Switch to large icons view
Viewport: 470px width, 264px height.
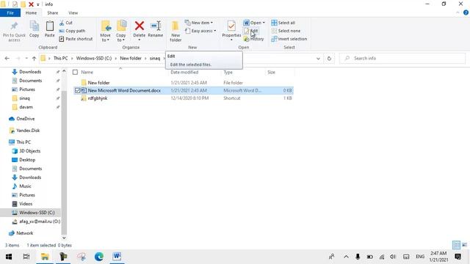[x=465, y=245]
